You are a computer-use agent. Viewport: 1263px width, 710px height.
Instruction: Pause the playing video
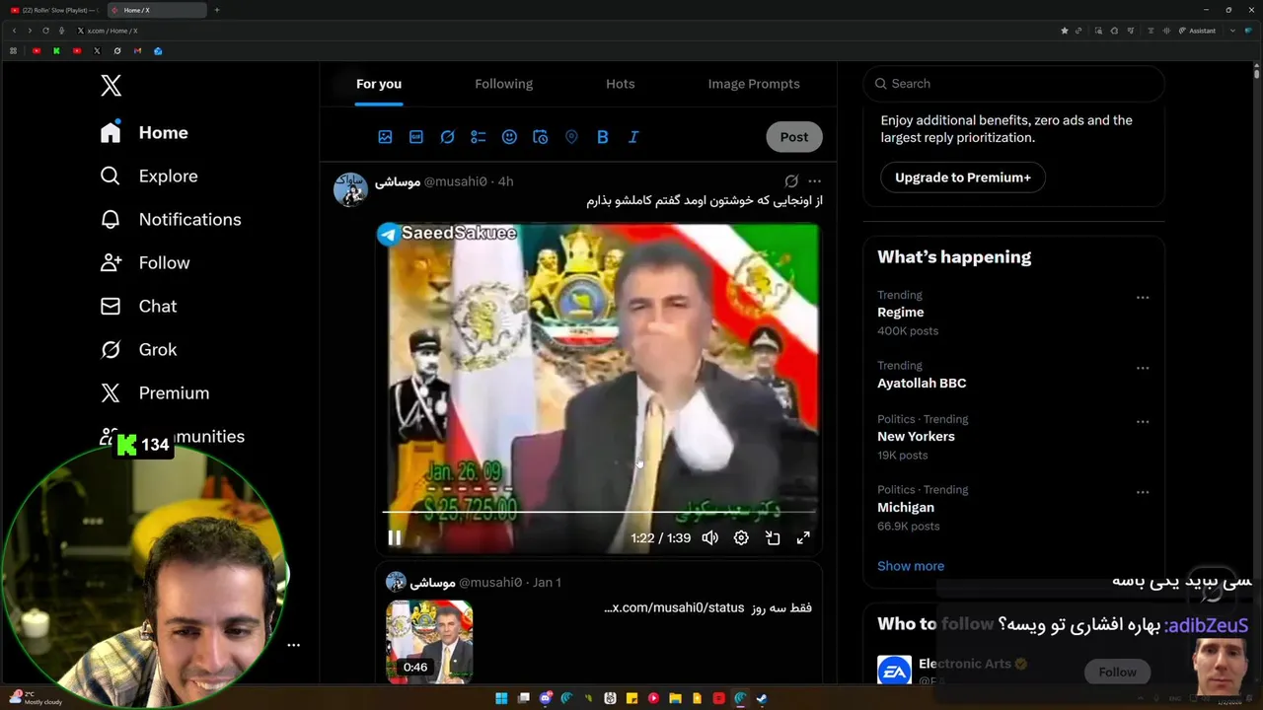pos(395,537)
